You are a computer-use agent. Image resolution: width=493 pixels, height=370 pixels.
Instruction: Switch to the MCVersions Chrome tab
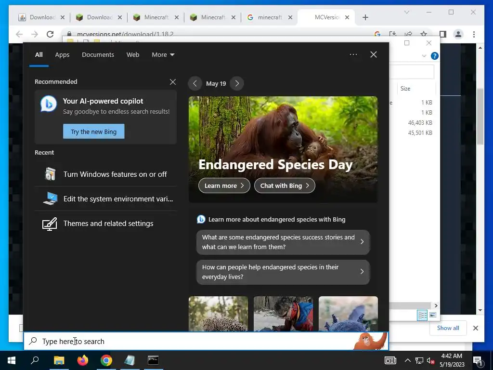tap(327, 17)
